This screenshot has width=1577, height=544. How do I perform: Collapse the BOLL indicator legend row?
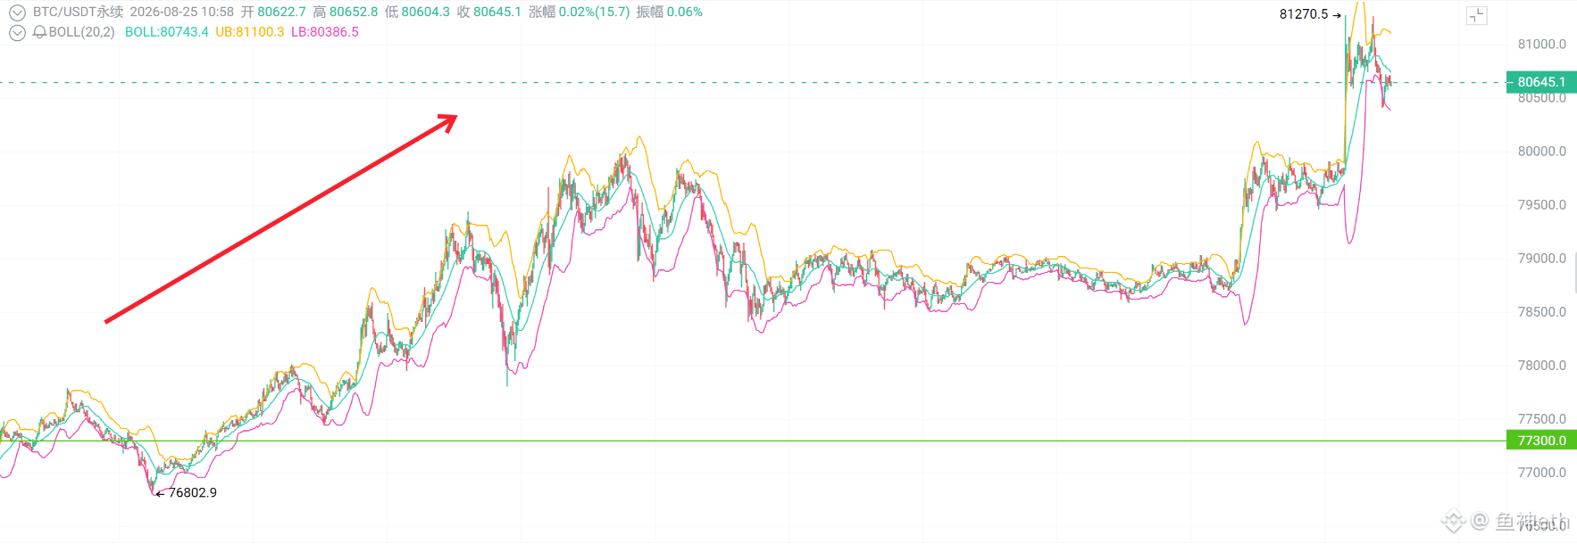pos(17,33)
